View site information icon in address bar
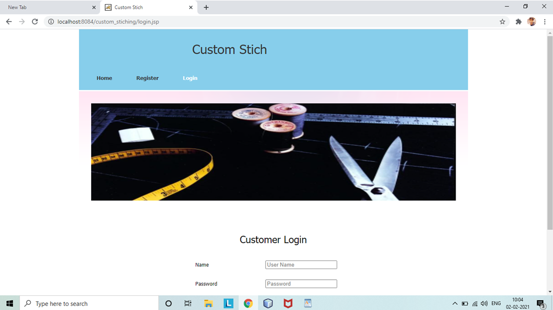The image size is (553, 310). [x=51, y=21]
